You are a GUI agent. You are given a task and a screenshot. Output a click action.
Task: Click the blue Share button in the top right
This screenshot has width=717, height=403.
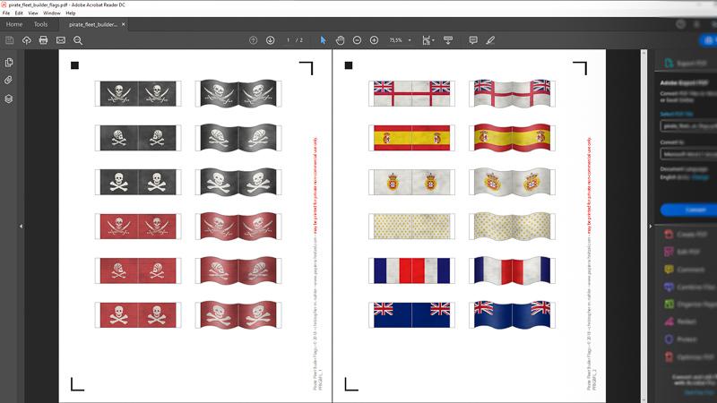coord(708,40)
